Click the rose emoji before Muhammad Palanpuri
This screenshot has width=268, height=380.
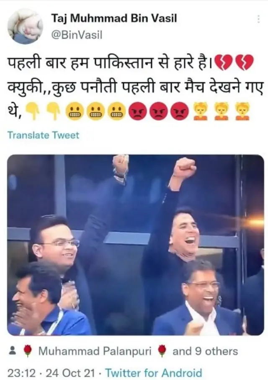28,352
